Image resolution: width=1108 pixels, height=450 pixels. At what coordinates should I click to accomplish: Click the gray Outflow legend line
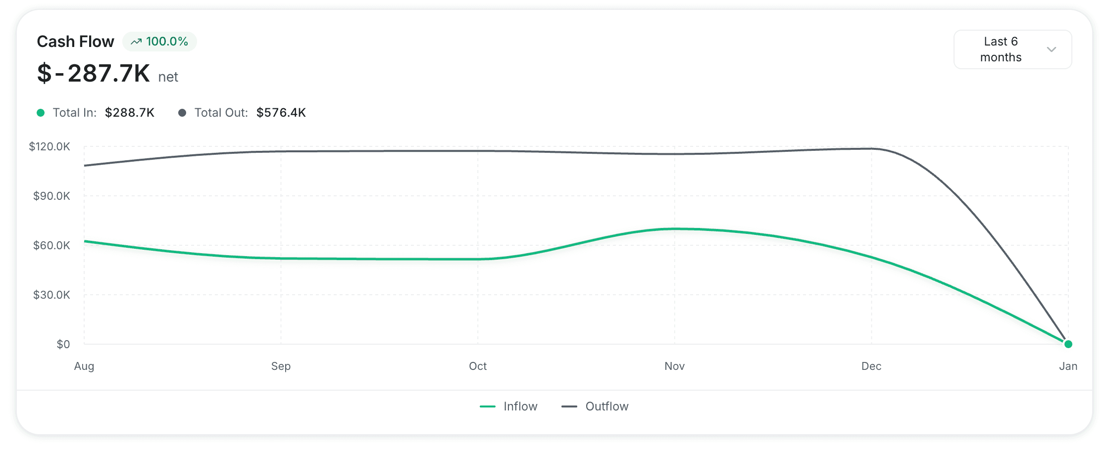(x=569, y=406)
